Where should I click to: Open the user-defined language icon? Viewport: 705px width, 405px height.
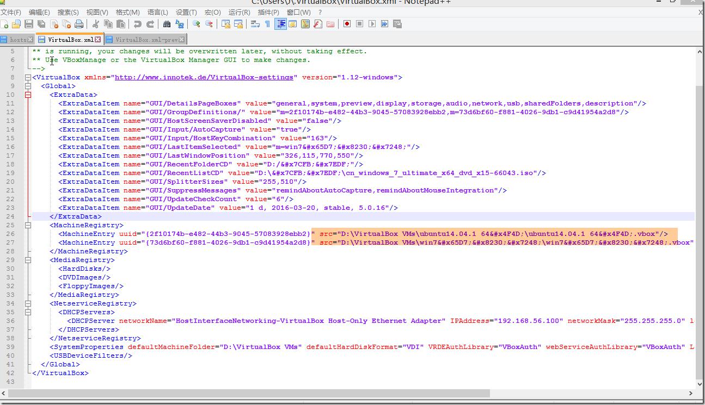tap(293, 24)
